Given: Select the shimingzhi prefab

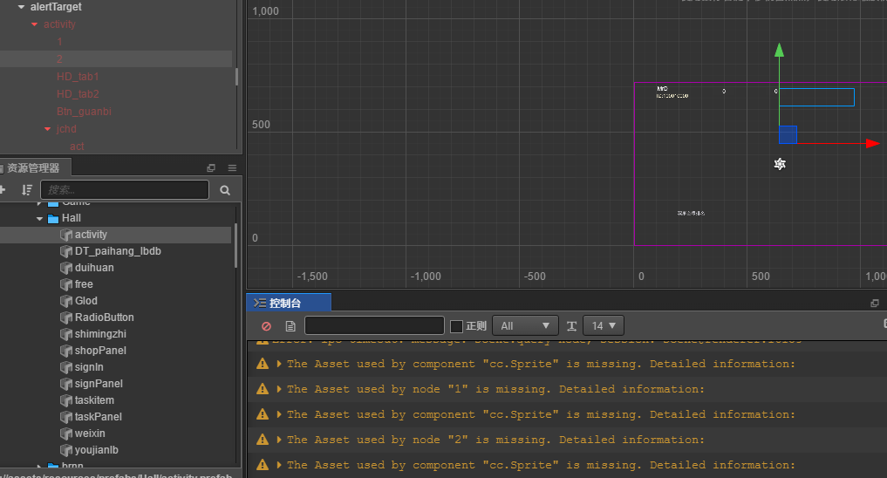Looking at the screenshot, I should click(100, 334).
